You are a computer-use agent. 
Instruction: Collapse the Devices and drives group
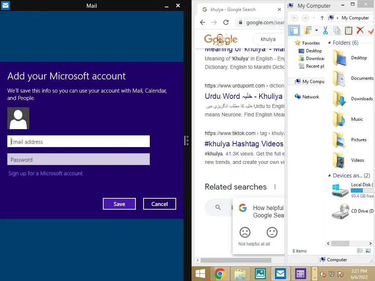pos(329,175)
